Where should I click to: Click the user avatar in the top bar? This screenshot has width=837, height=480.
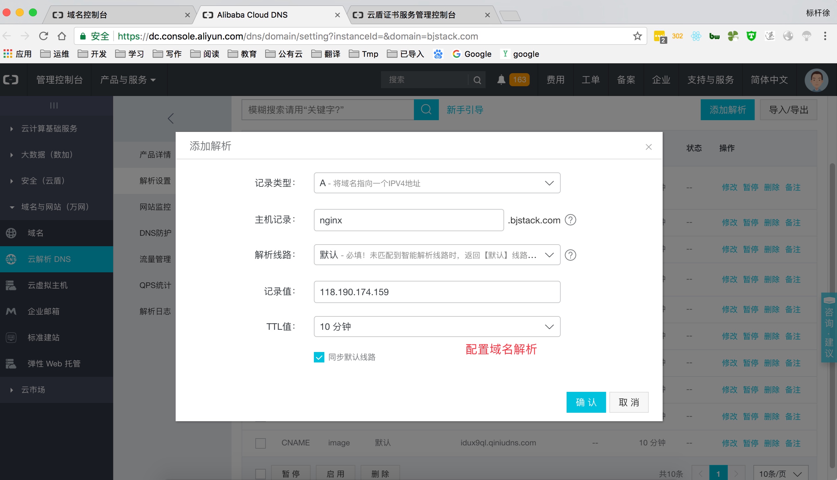coord(816,80)
